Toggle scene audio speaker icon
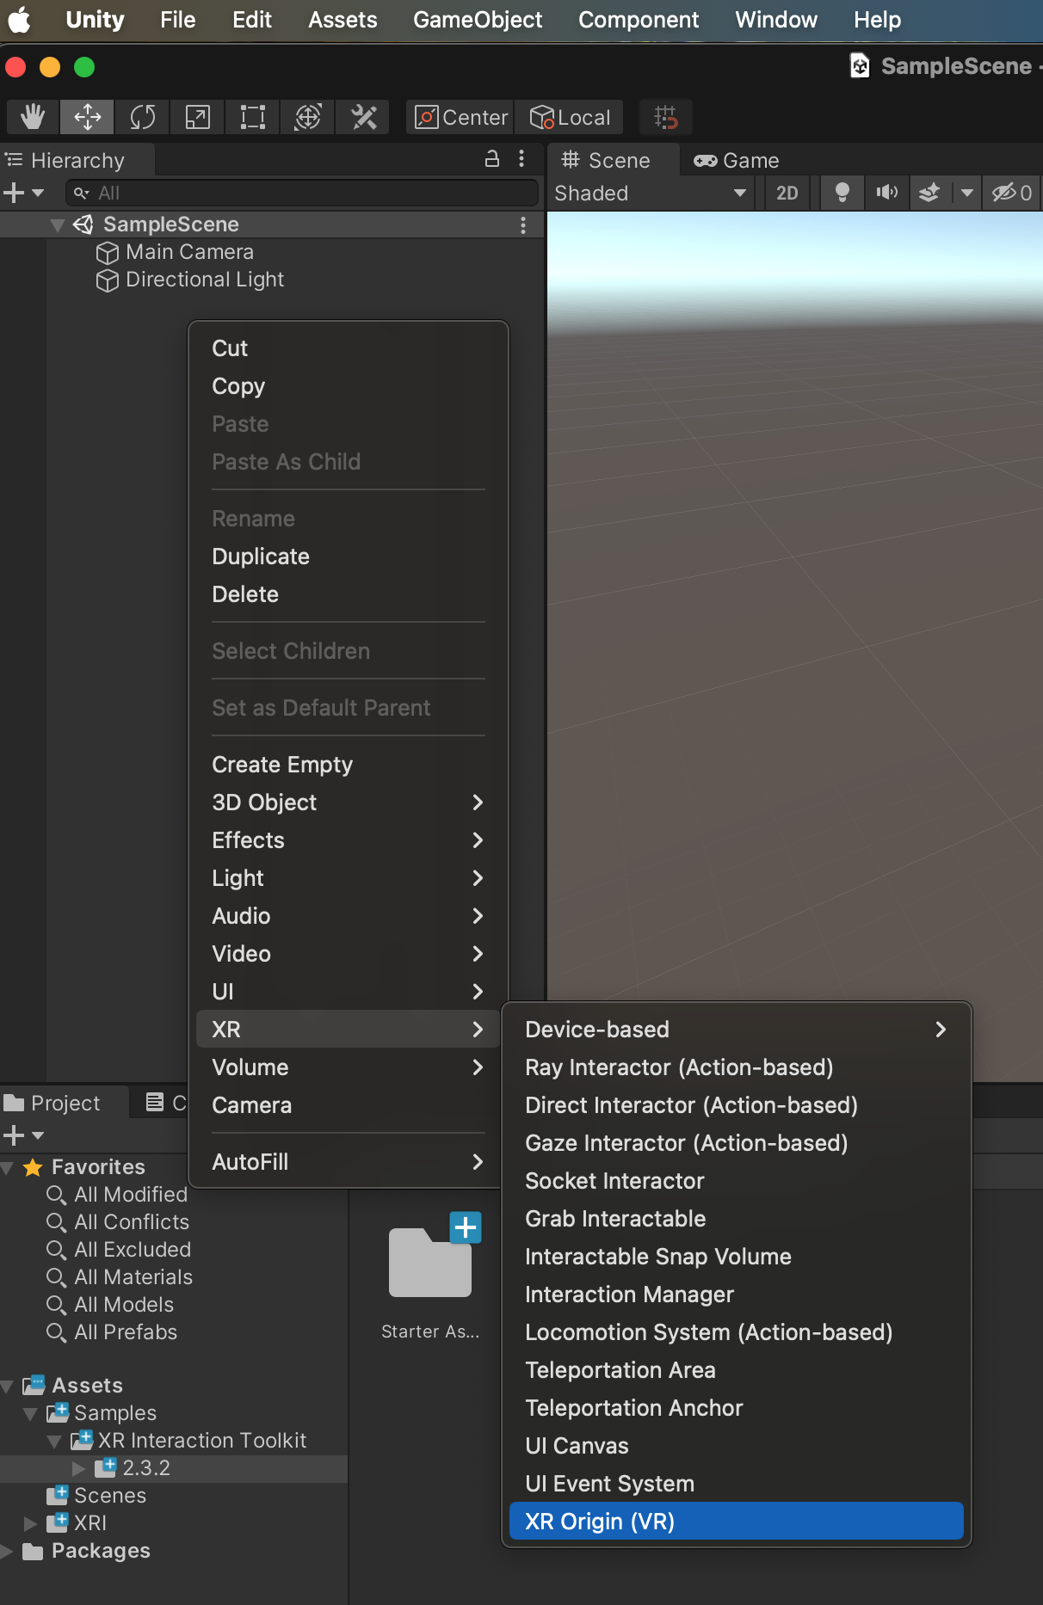This screenshot has width=1043, height=1605. [x=886, y=194]
